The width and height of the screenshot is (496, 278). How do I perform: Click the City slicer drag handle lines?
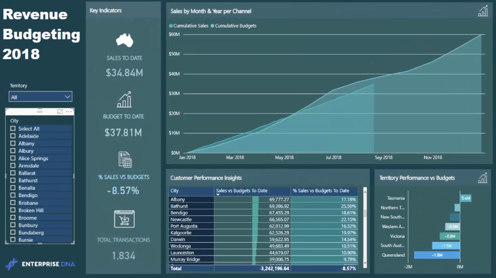tap(40, 111)
